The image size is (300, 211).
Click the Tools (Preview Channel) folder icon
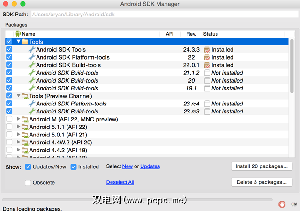pos(25,96)
